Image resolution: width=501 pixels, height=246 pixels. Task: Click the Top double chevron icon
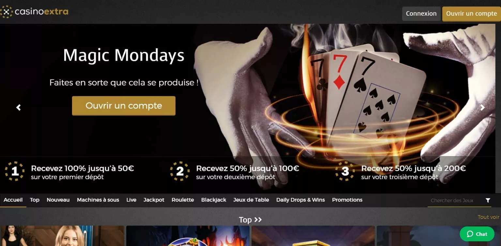258,220
